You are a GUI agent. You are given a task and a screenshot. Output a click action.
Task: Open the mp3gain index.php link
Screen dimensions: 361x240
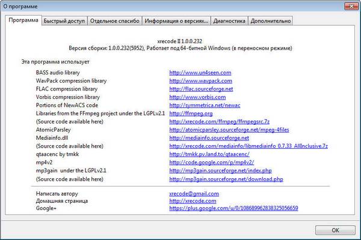click(x=220, y=170)
